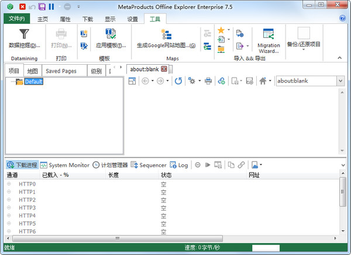Viewport: 351px width, 255px height.
Task: Refresh the browser page
Action: pyautogui.click(x=178, y=81)
